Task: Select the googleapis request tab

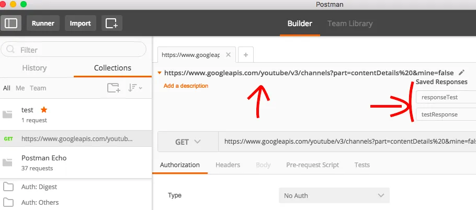Action: (x=197, y=55)
